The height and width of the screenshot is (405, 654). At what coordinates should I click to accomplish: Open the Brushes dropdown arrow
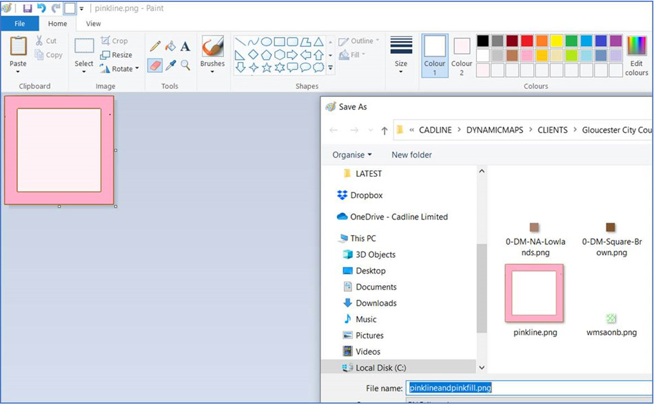click(212, 72)
